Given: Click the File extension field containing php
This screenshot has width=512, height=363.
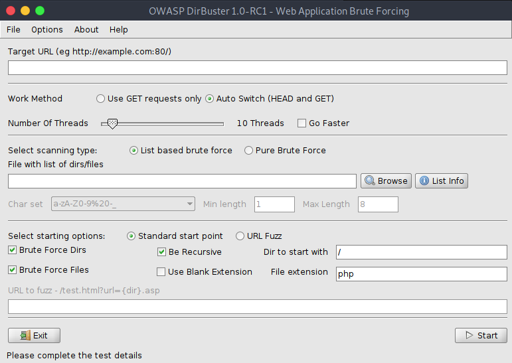Looking at the screenshot, I should tap(422, 274).
